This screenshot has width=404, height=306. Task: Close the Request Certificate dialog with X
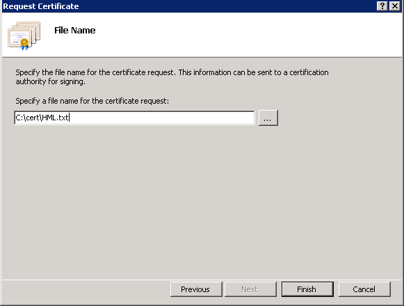(394, 6)
